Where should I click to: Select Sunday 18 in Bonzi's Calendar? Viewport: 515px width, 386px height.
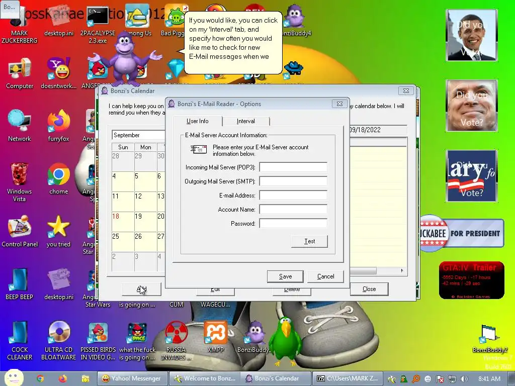pyautogui.click(x=123, y=221)
